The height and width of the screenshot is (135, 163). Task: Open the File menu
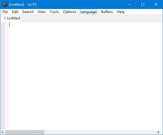[x=5, y=12]
